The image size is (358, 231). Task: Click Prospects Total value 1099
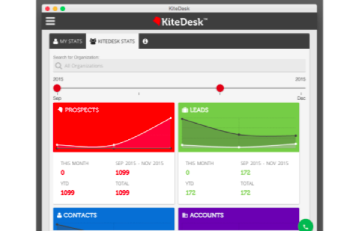122,192
